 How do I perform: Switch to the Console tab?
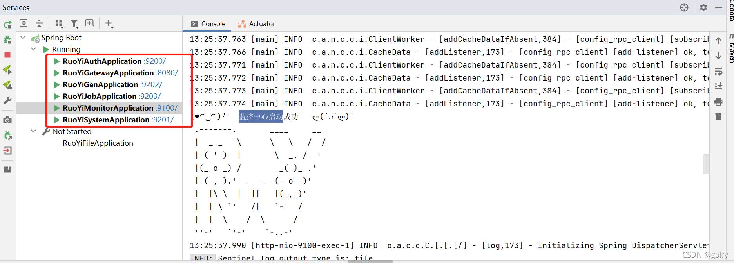click(x=208, y=24)
